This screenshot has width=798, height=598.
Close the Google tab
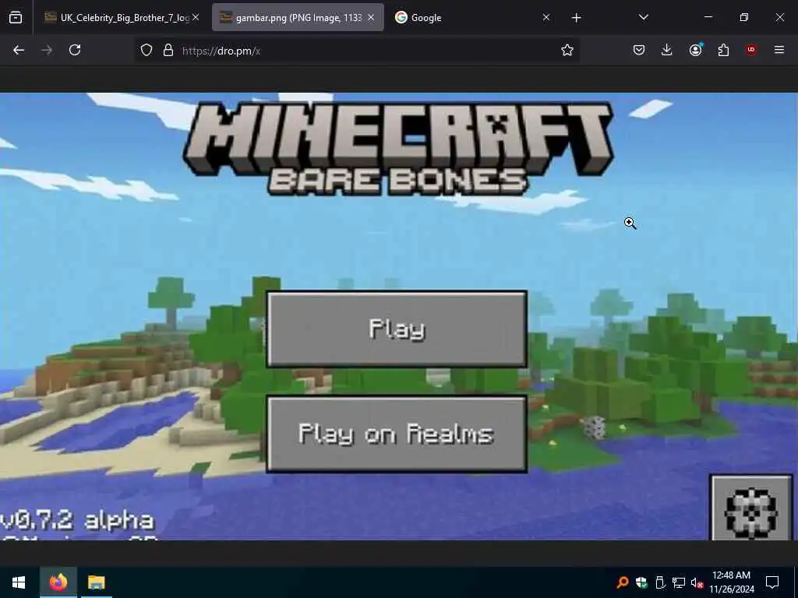point(546,17)
